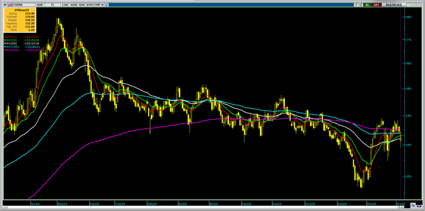The image size is (425, 211).
Task: Click the green AL buy button
Action: (x=367, y=5)
